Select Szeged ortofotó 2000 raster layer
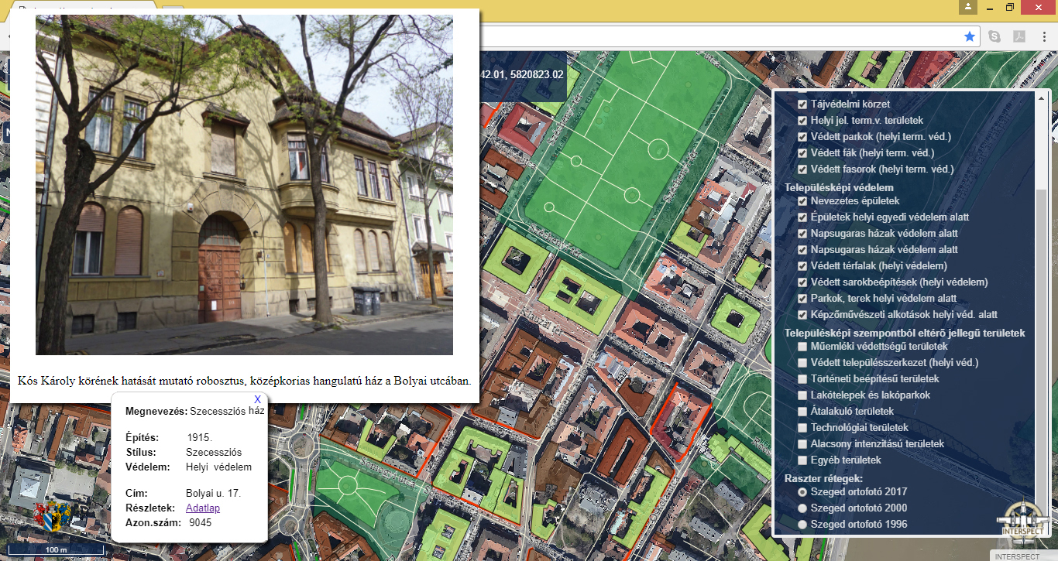The height and width of the screenshot is (561, 1058). 803,508
